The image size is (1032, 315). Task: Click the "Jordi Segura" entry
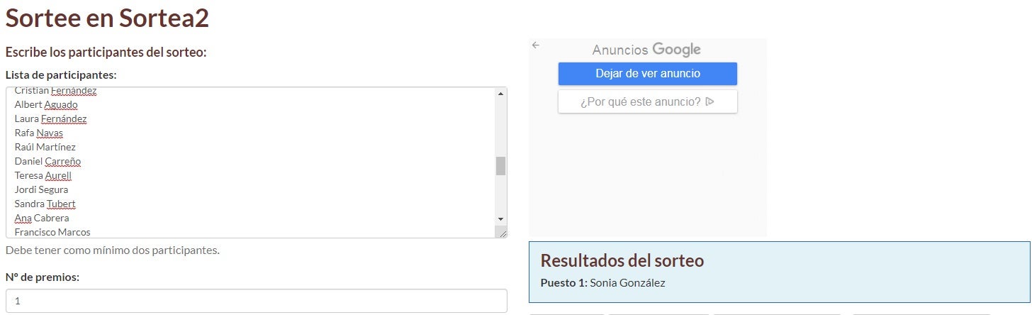click(41, 189)
